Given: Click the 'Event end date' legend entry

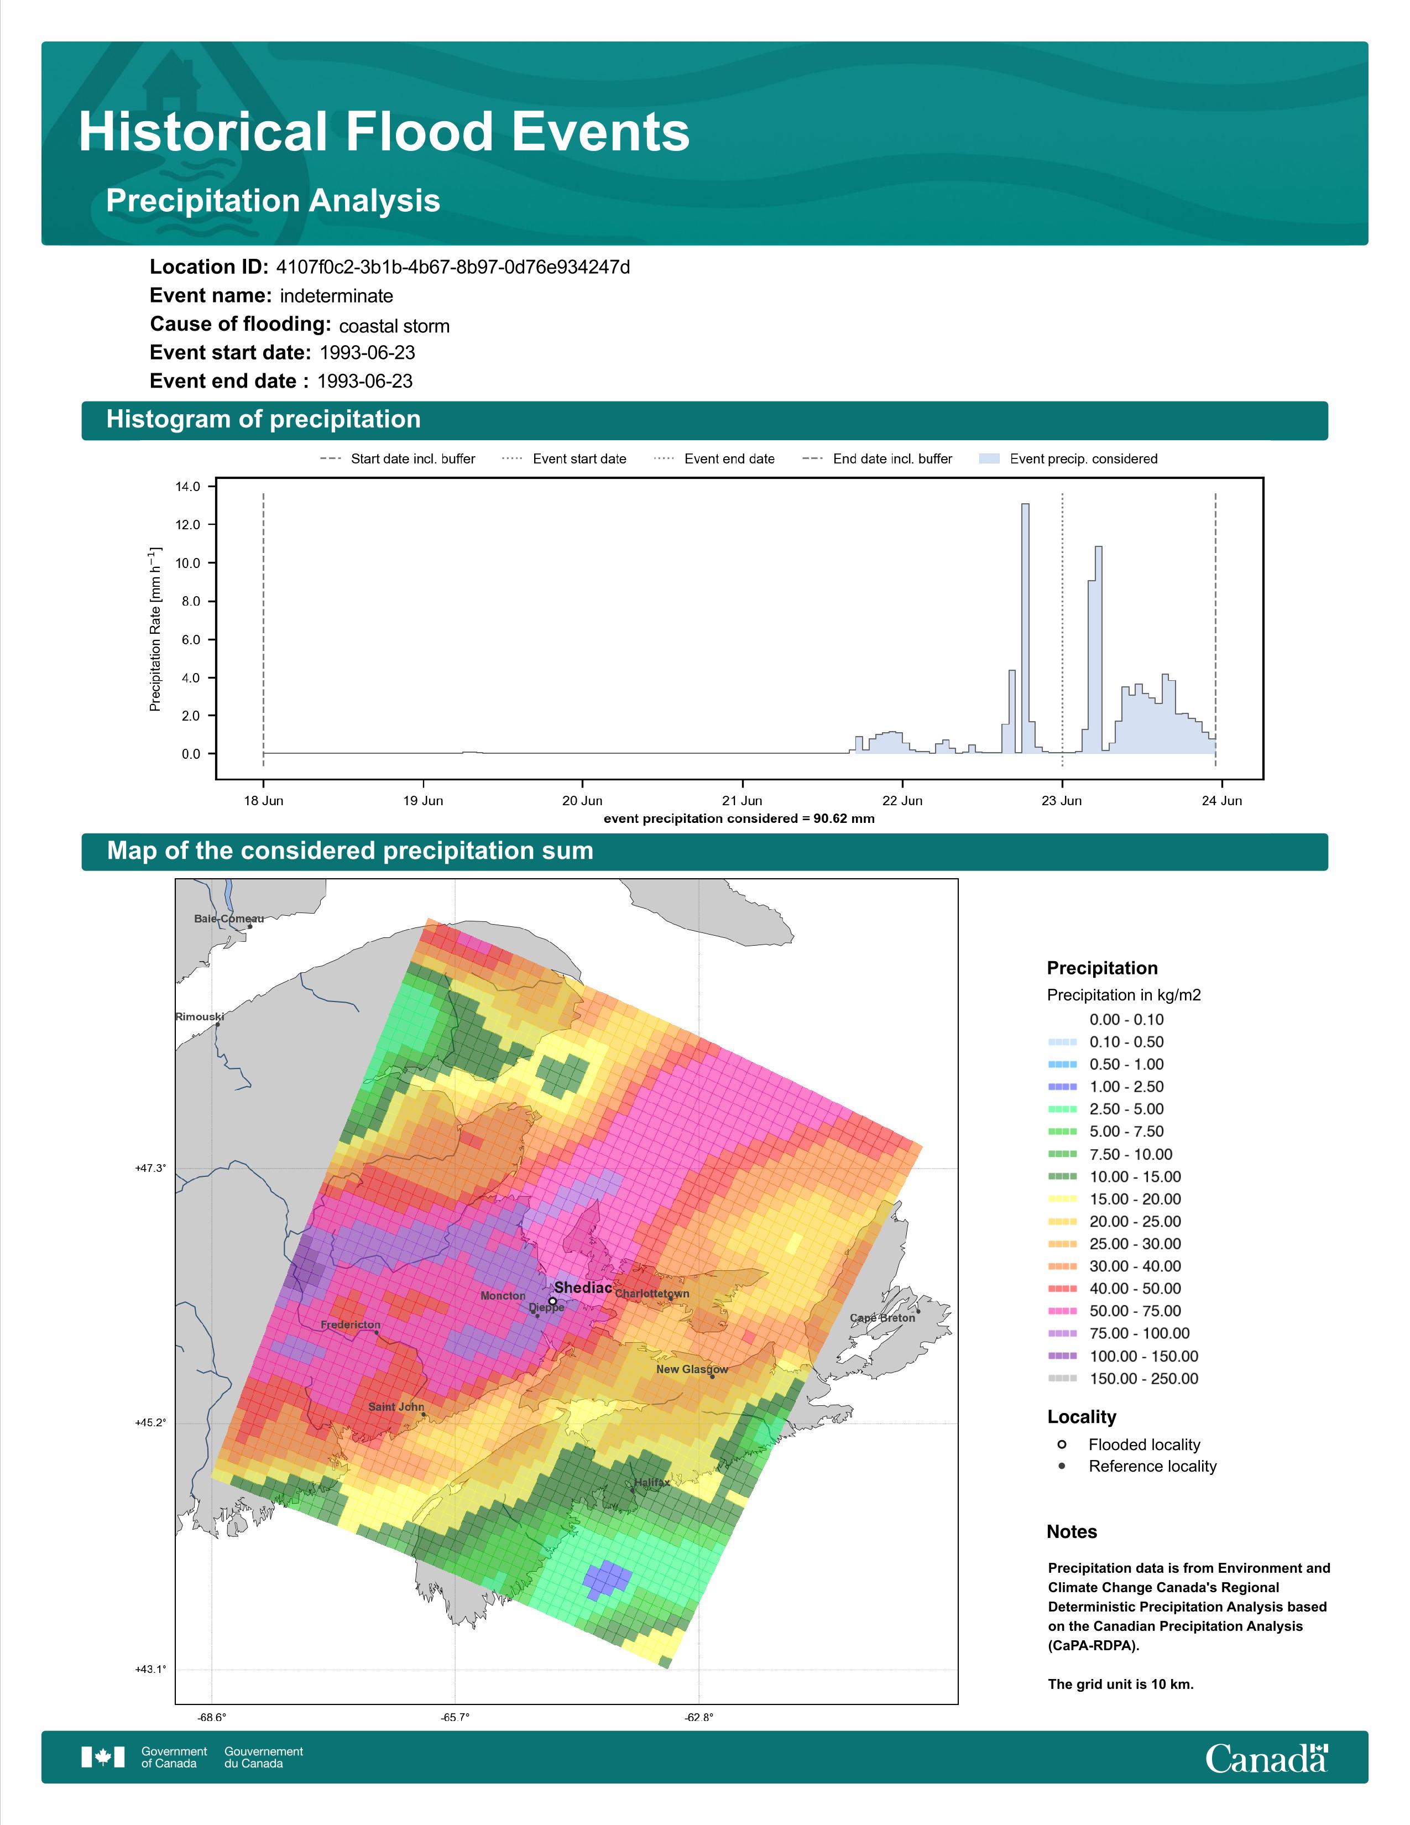Looking at the screenshot, I should click(x=714, y=459).
